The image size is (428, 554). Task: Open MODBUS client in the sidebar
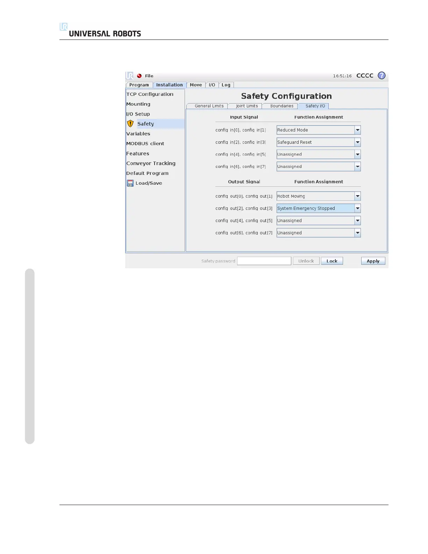(x=145, y=143)
